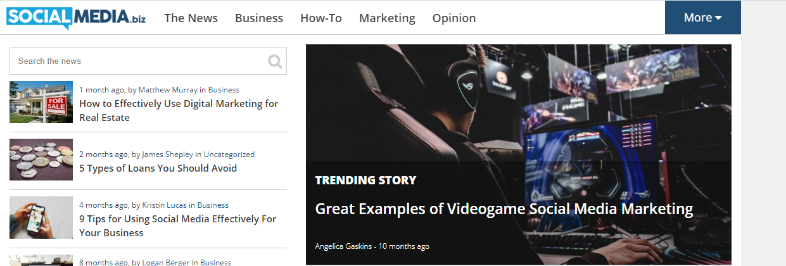This screenshot has width=786, height=266.
Task: View author Matthew Murray's profile
Action: (168, 90)
